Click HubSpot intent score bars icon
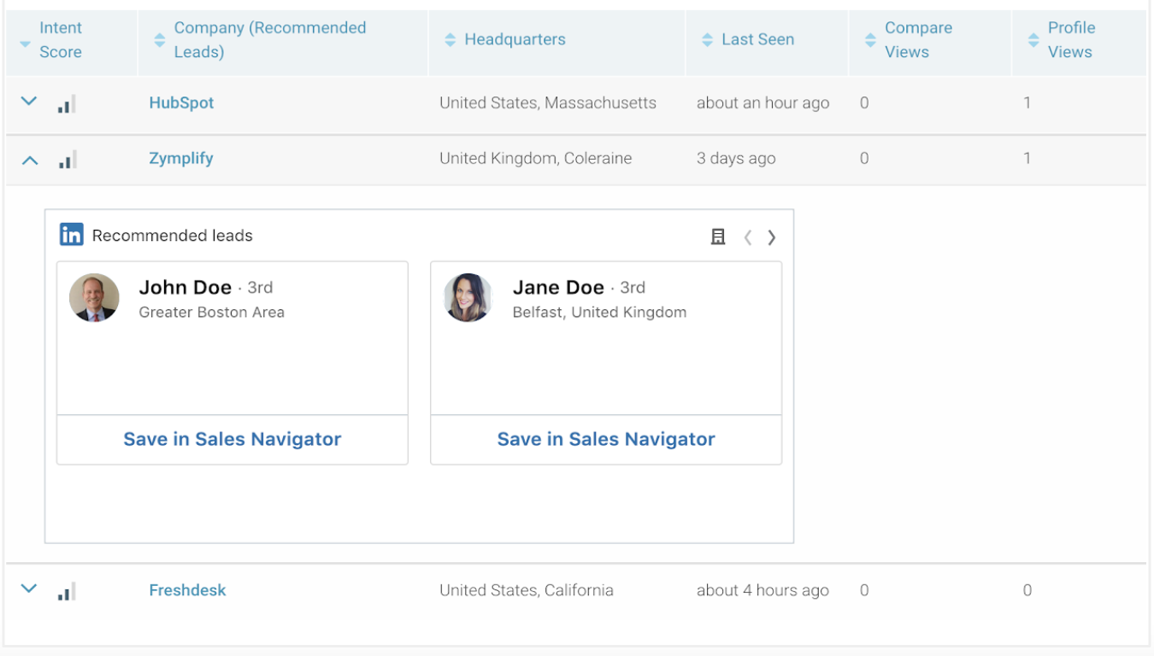The width and height of the screenshot is (1154, 656). click(x=67, y=104)
